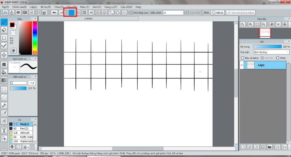
Task: Zoom in on navigator panel
Action: click(251, 24)
